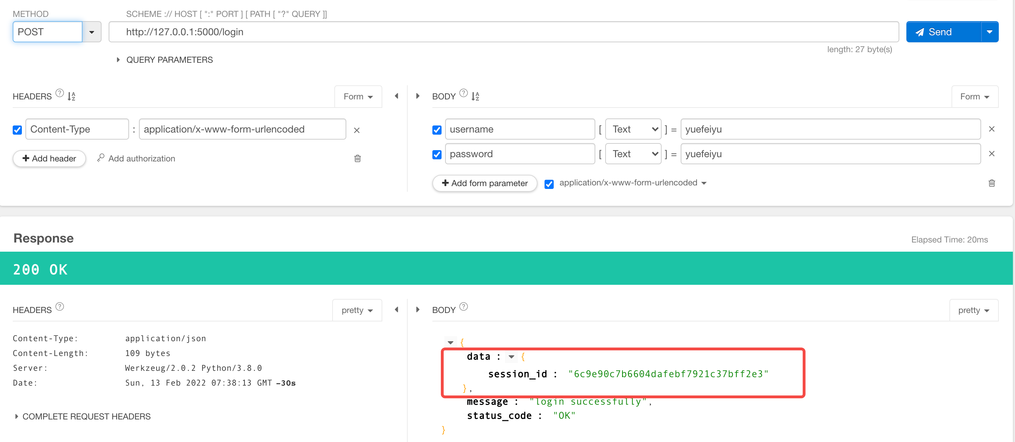Expand the QUERY PARAMETERS section
The height and width of the screenshot is (442, 1015).
click(165, 60)
